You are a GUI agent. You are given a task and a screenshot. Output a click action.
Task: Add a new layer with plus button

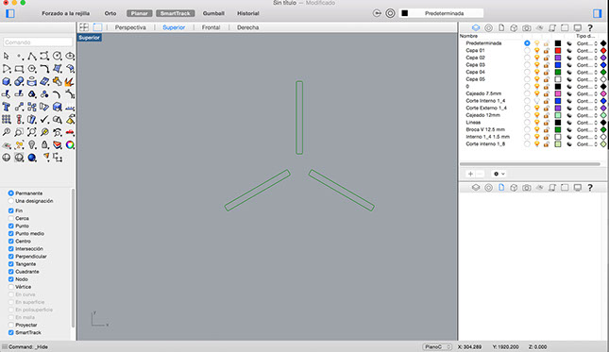click(470, 174)
